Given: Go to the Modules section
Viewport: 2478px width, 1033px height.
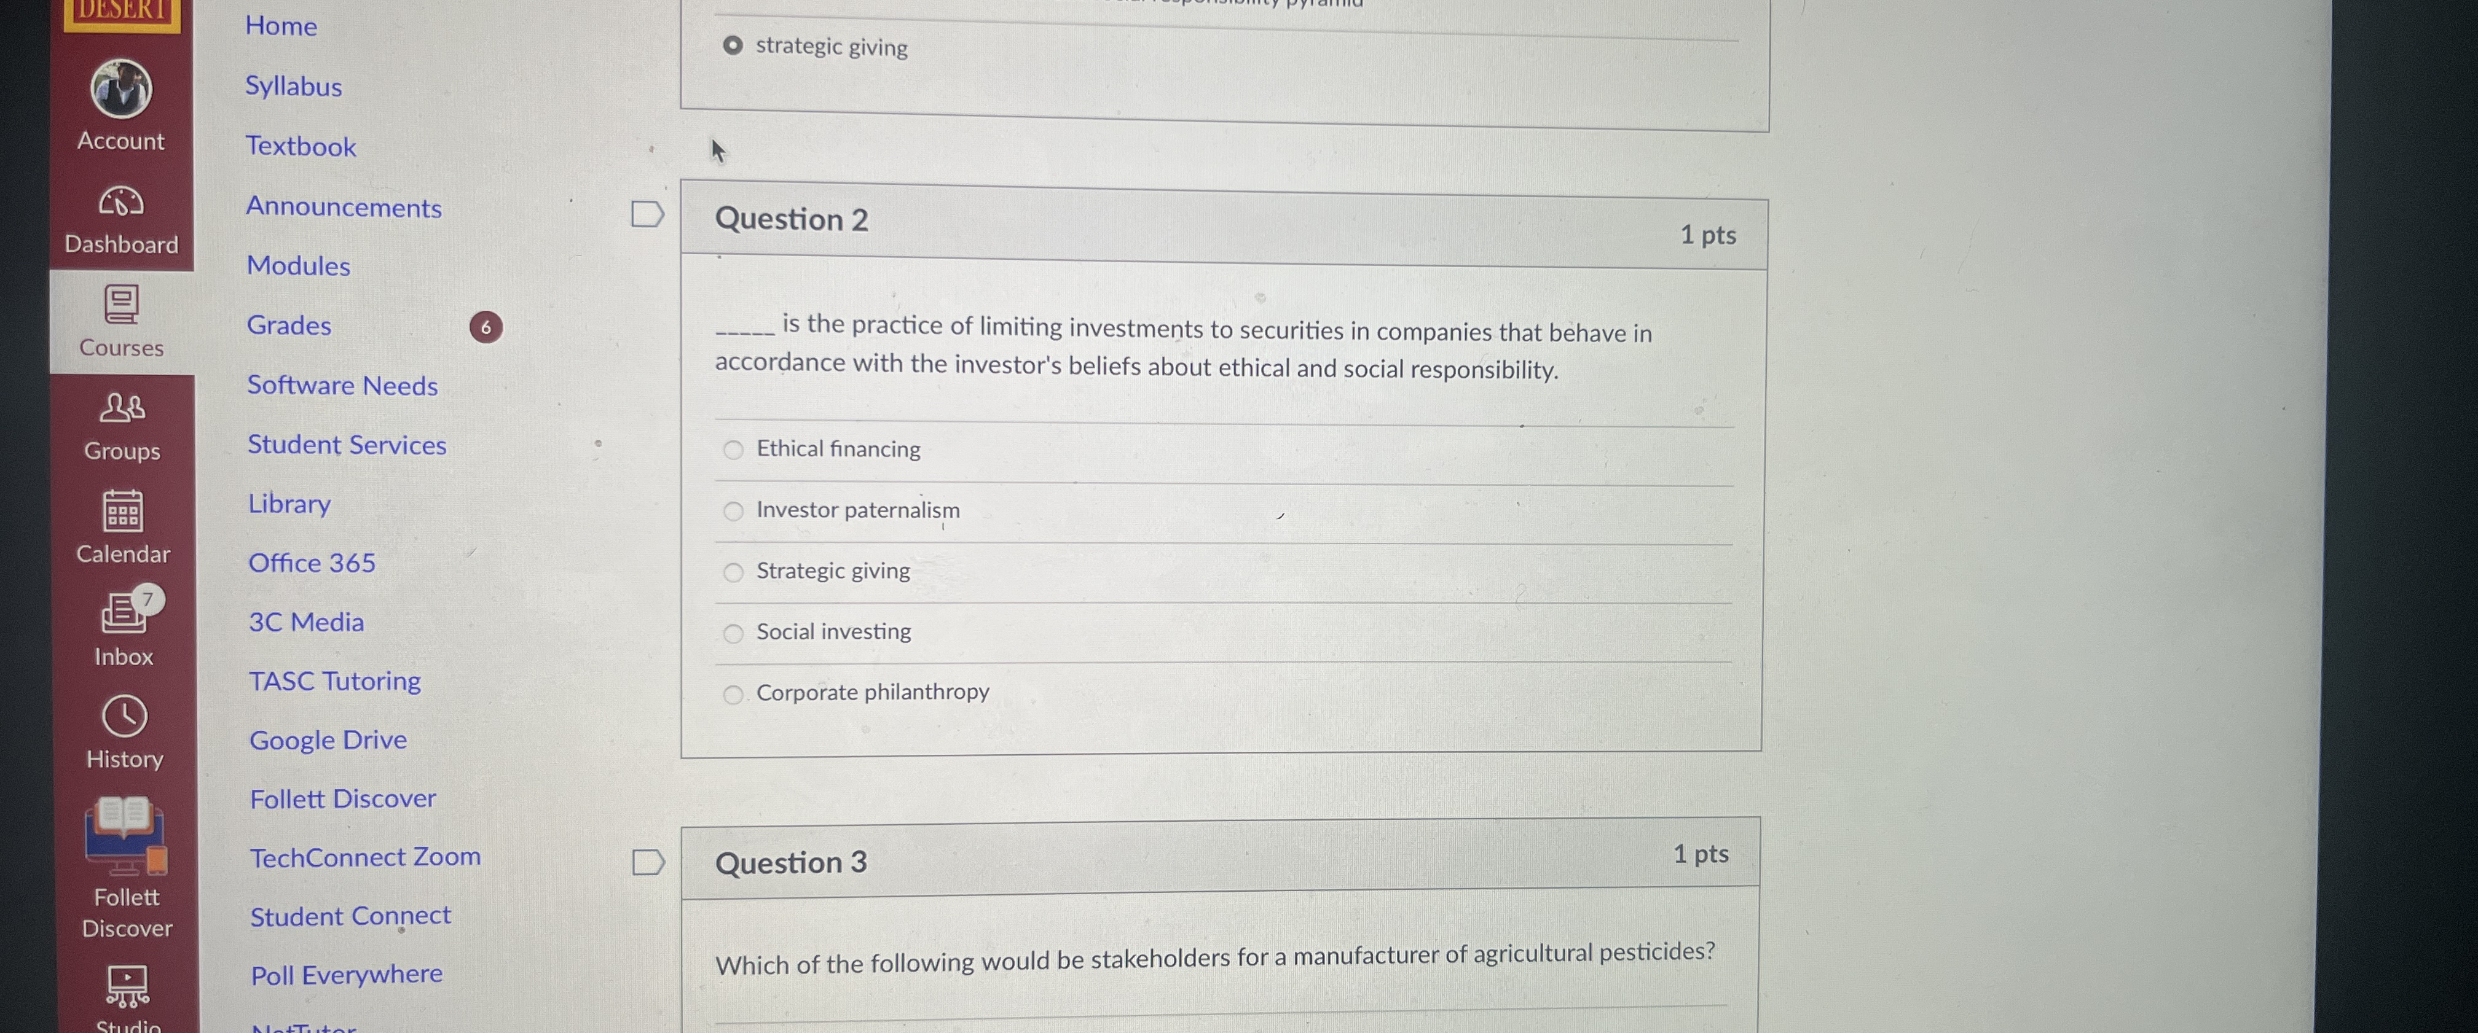Looking at the screenshot, I should tap(298, 266).
